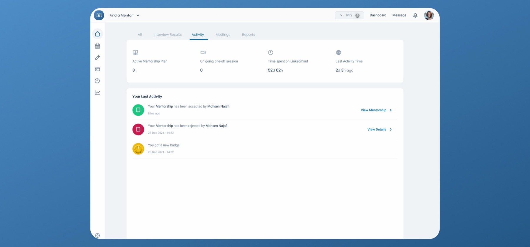Screen dimensions: 530x247
Task: Go to Dashboard in top navigation
Action: click(378, 15)
